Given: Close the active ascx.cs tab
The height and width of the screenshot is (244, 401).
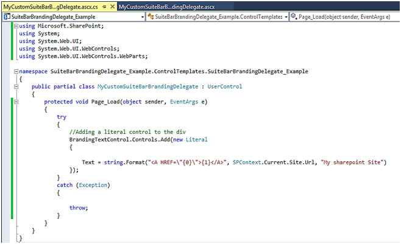Looking at the screenshot, I should coord(112,7).
